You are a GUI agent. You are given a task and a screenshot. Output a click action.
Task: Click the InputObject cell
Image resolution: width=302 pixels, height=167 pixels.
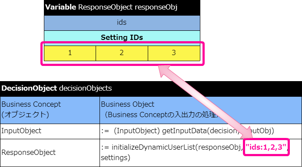click(50, 131)
